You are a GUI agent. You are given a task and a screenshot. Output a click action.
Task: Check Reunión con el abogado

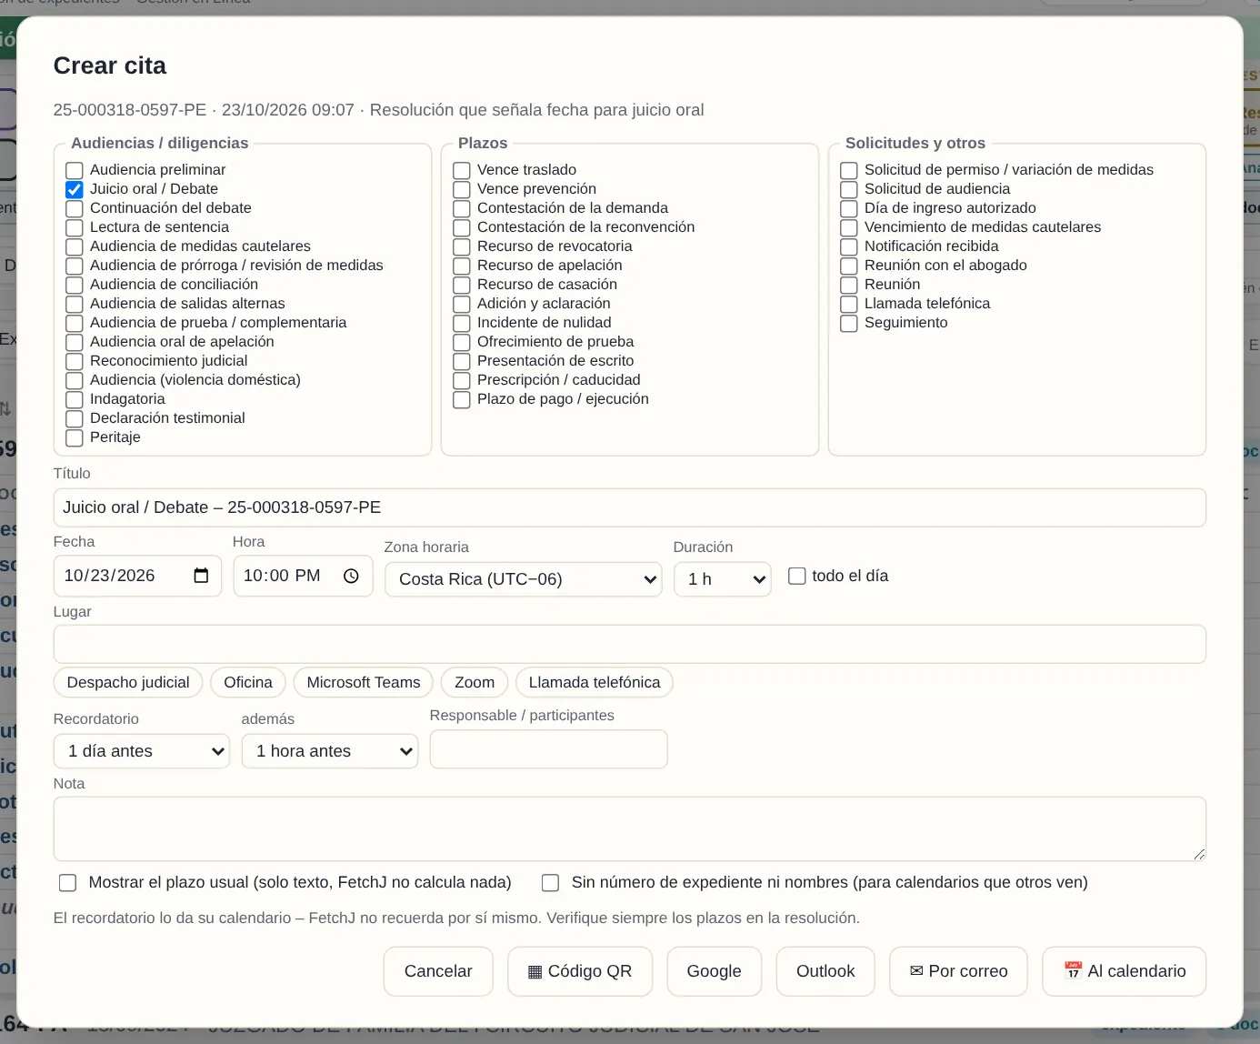click(x=849, y=266)
